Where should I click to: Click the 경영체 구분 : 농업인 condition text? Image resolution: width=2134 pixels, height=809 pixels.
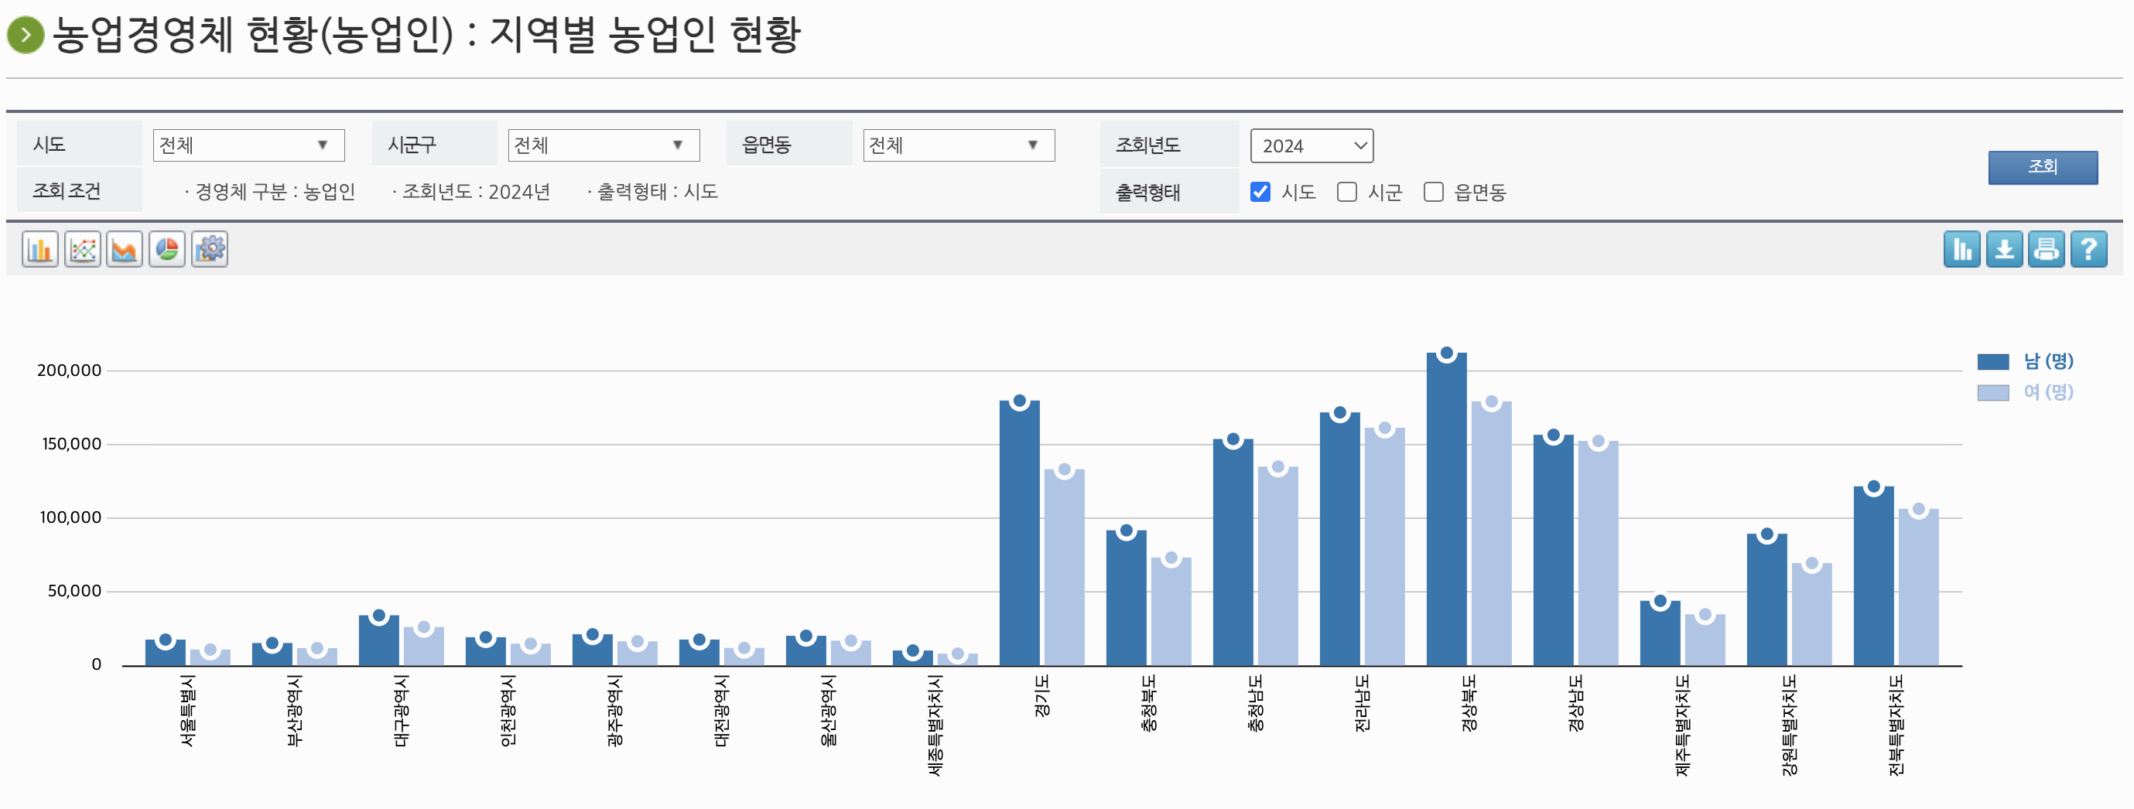pos(275,192)
